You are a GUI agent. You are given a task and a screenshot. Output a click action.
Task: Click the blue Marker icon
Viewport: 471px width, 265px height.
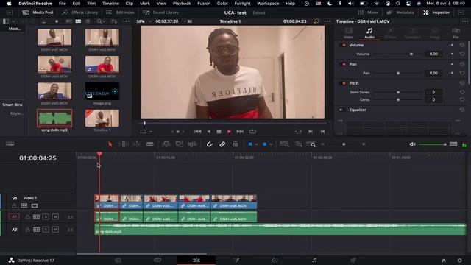pos(265,144)
